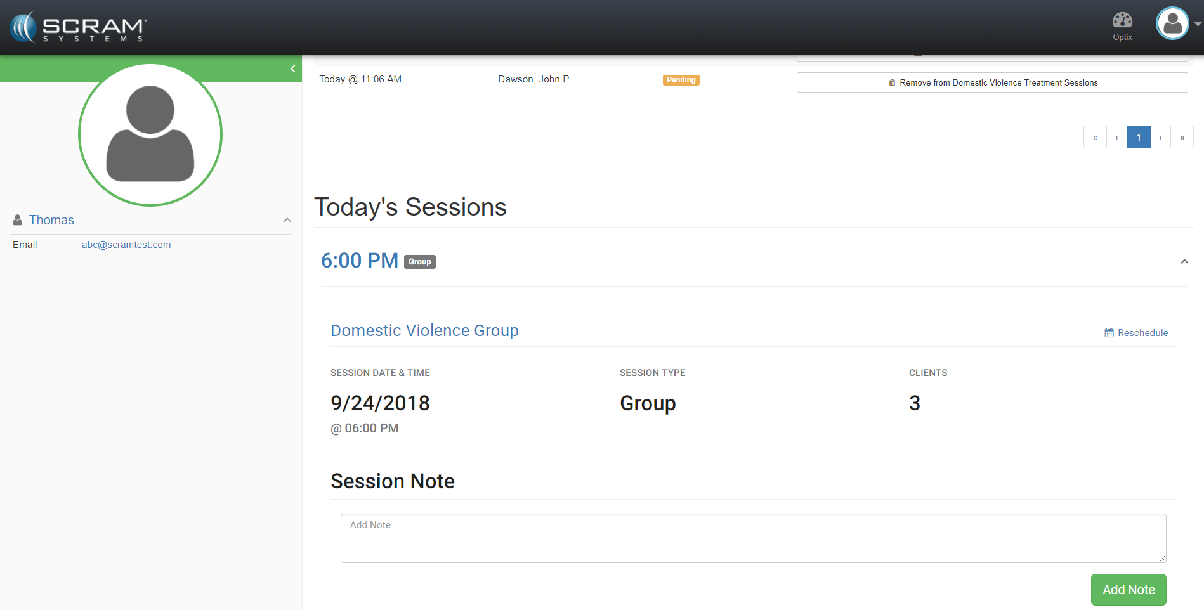Viewport: 1204px width, 610px height.
Task: Go to the next results page
Action: tap(1160, 138)
